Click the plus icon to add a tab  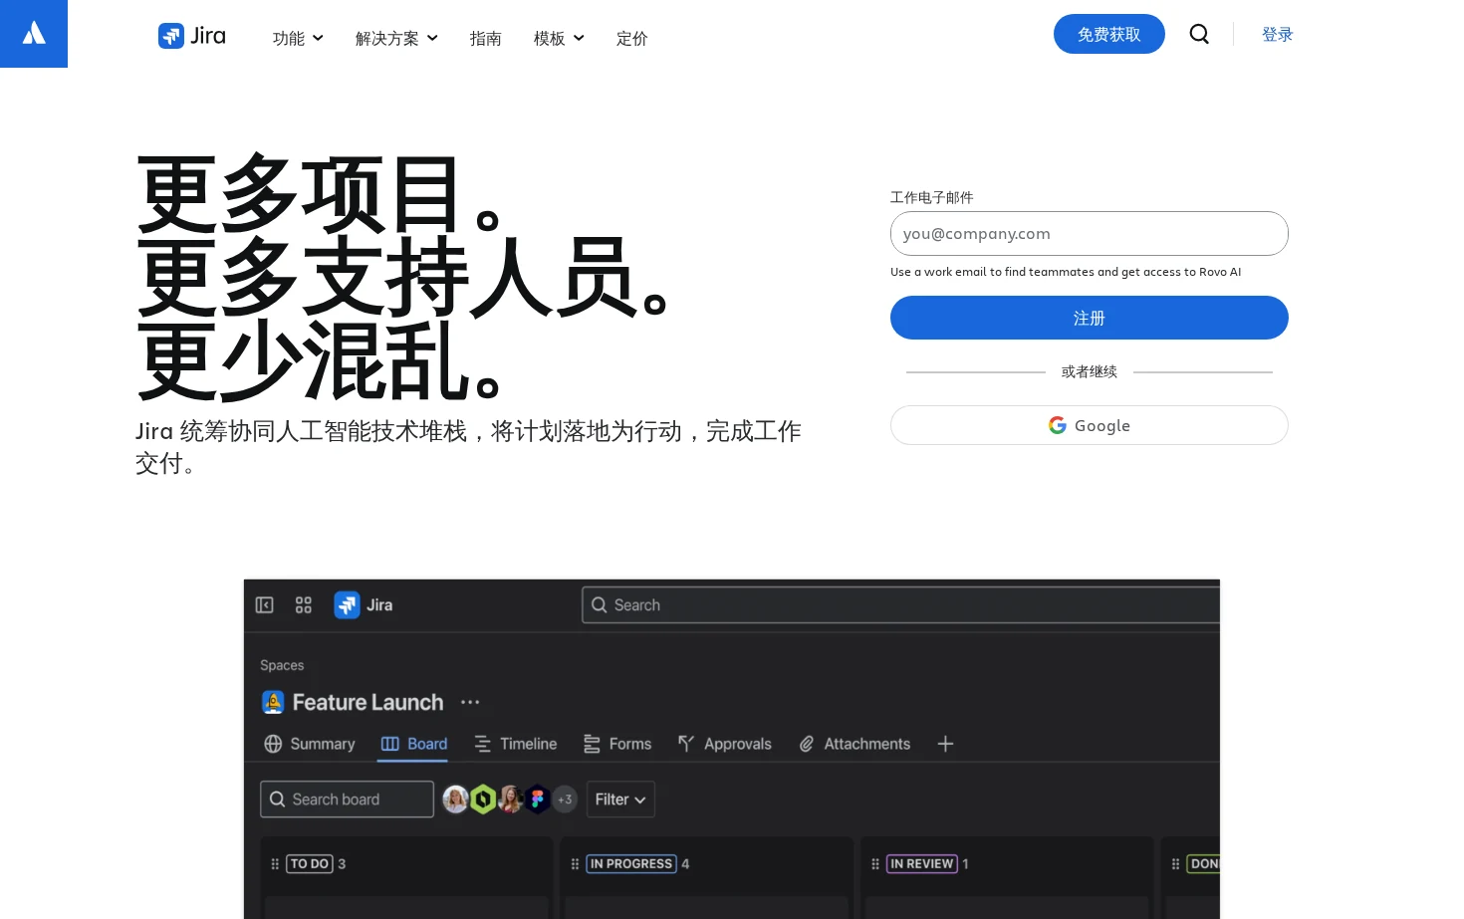pyautogui.click(x=946, y=744)
